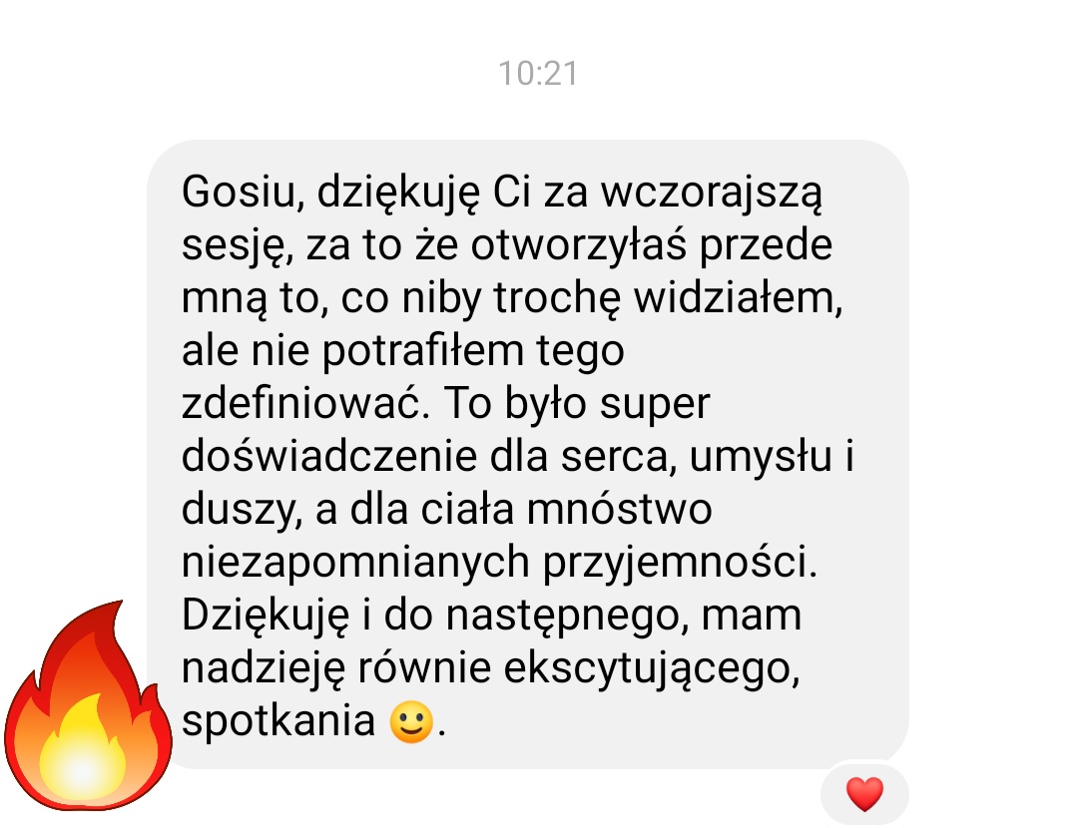Screen dimensions: 1078x828
Task: Click the word "niezapomnianych" in the bubble
Action: pos(354,564)
